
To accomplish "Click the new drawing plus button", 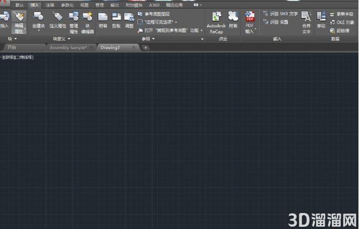I will [146, 47].
